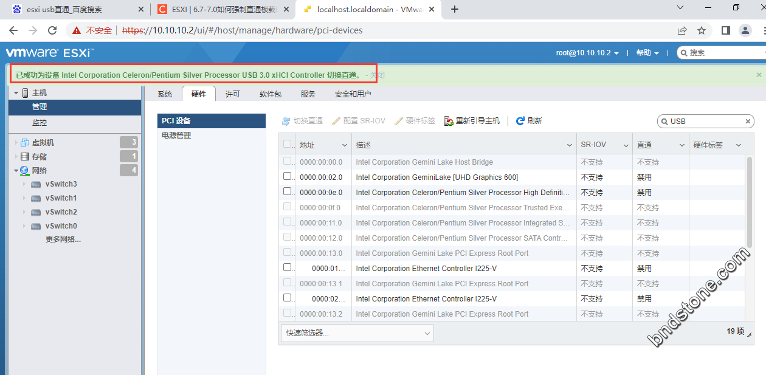Image resolution: width=766 pixels, height=375 pixels.
Task: Click the browser forward arrow
Action: (x=33, y=30)
